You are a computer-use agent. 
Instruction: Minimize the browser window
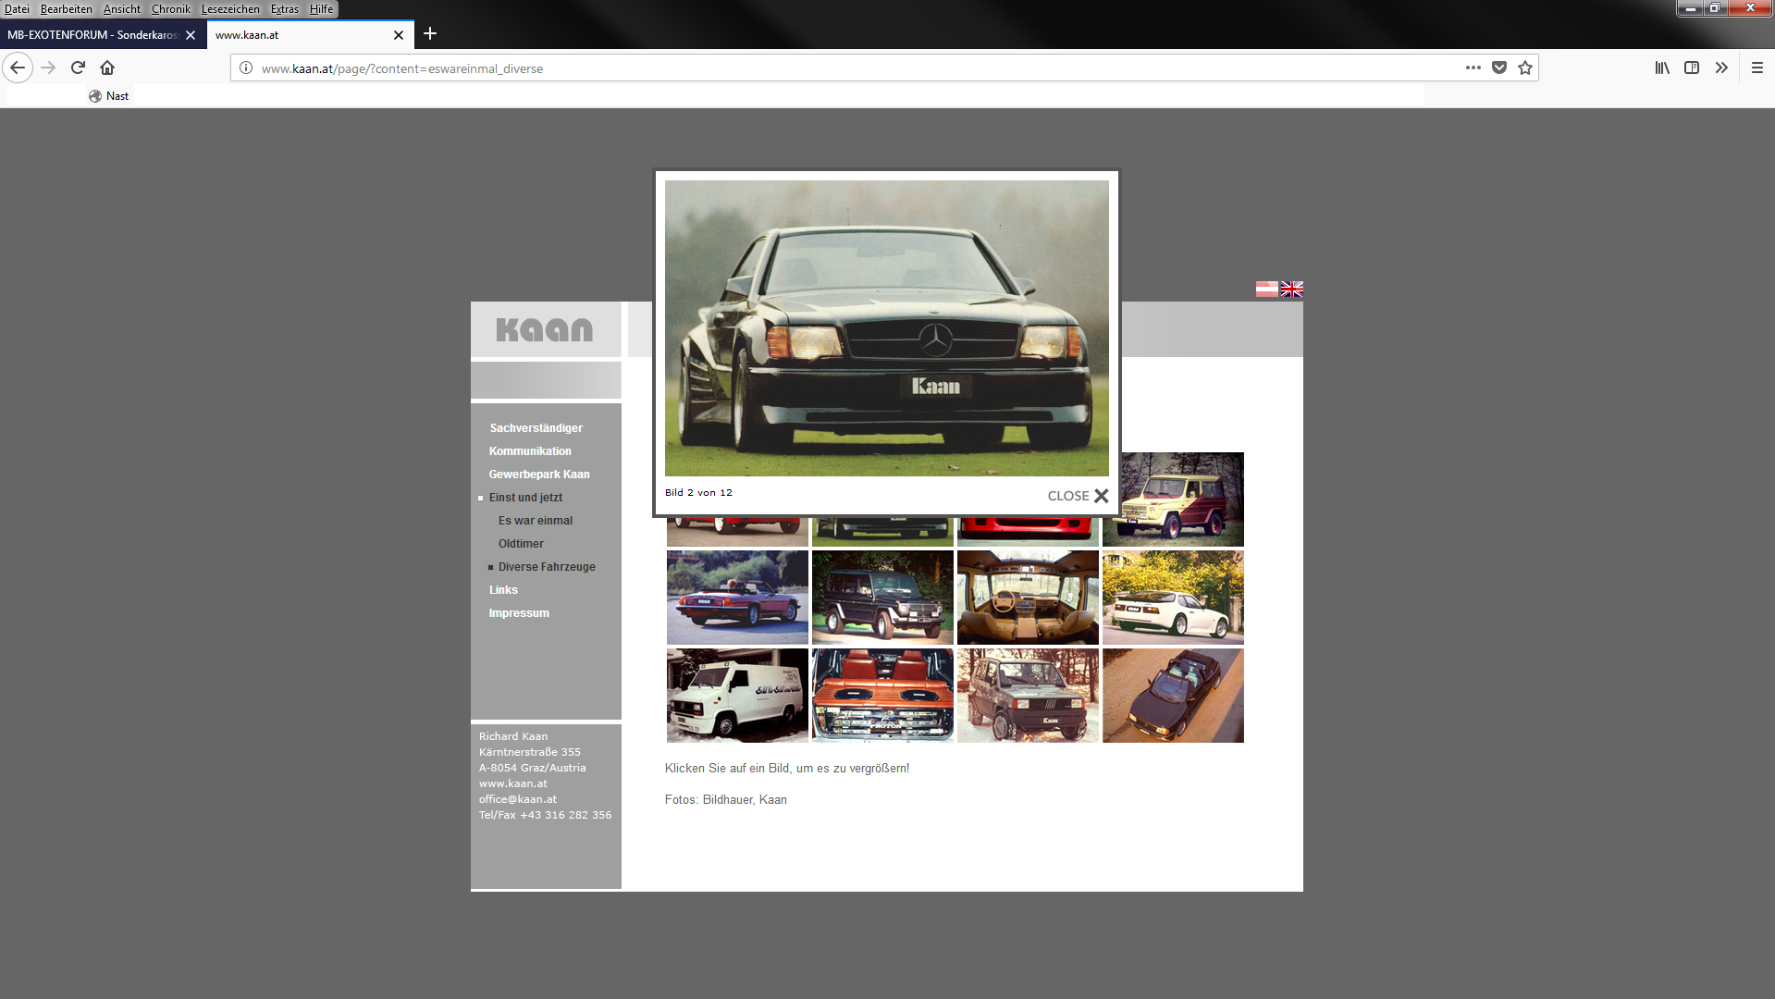(1690, 8)
